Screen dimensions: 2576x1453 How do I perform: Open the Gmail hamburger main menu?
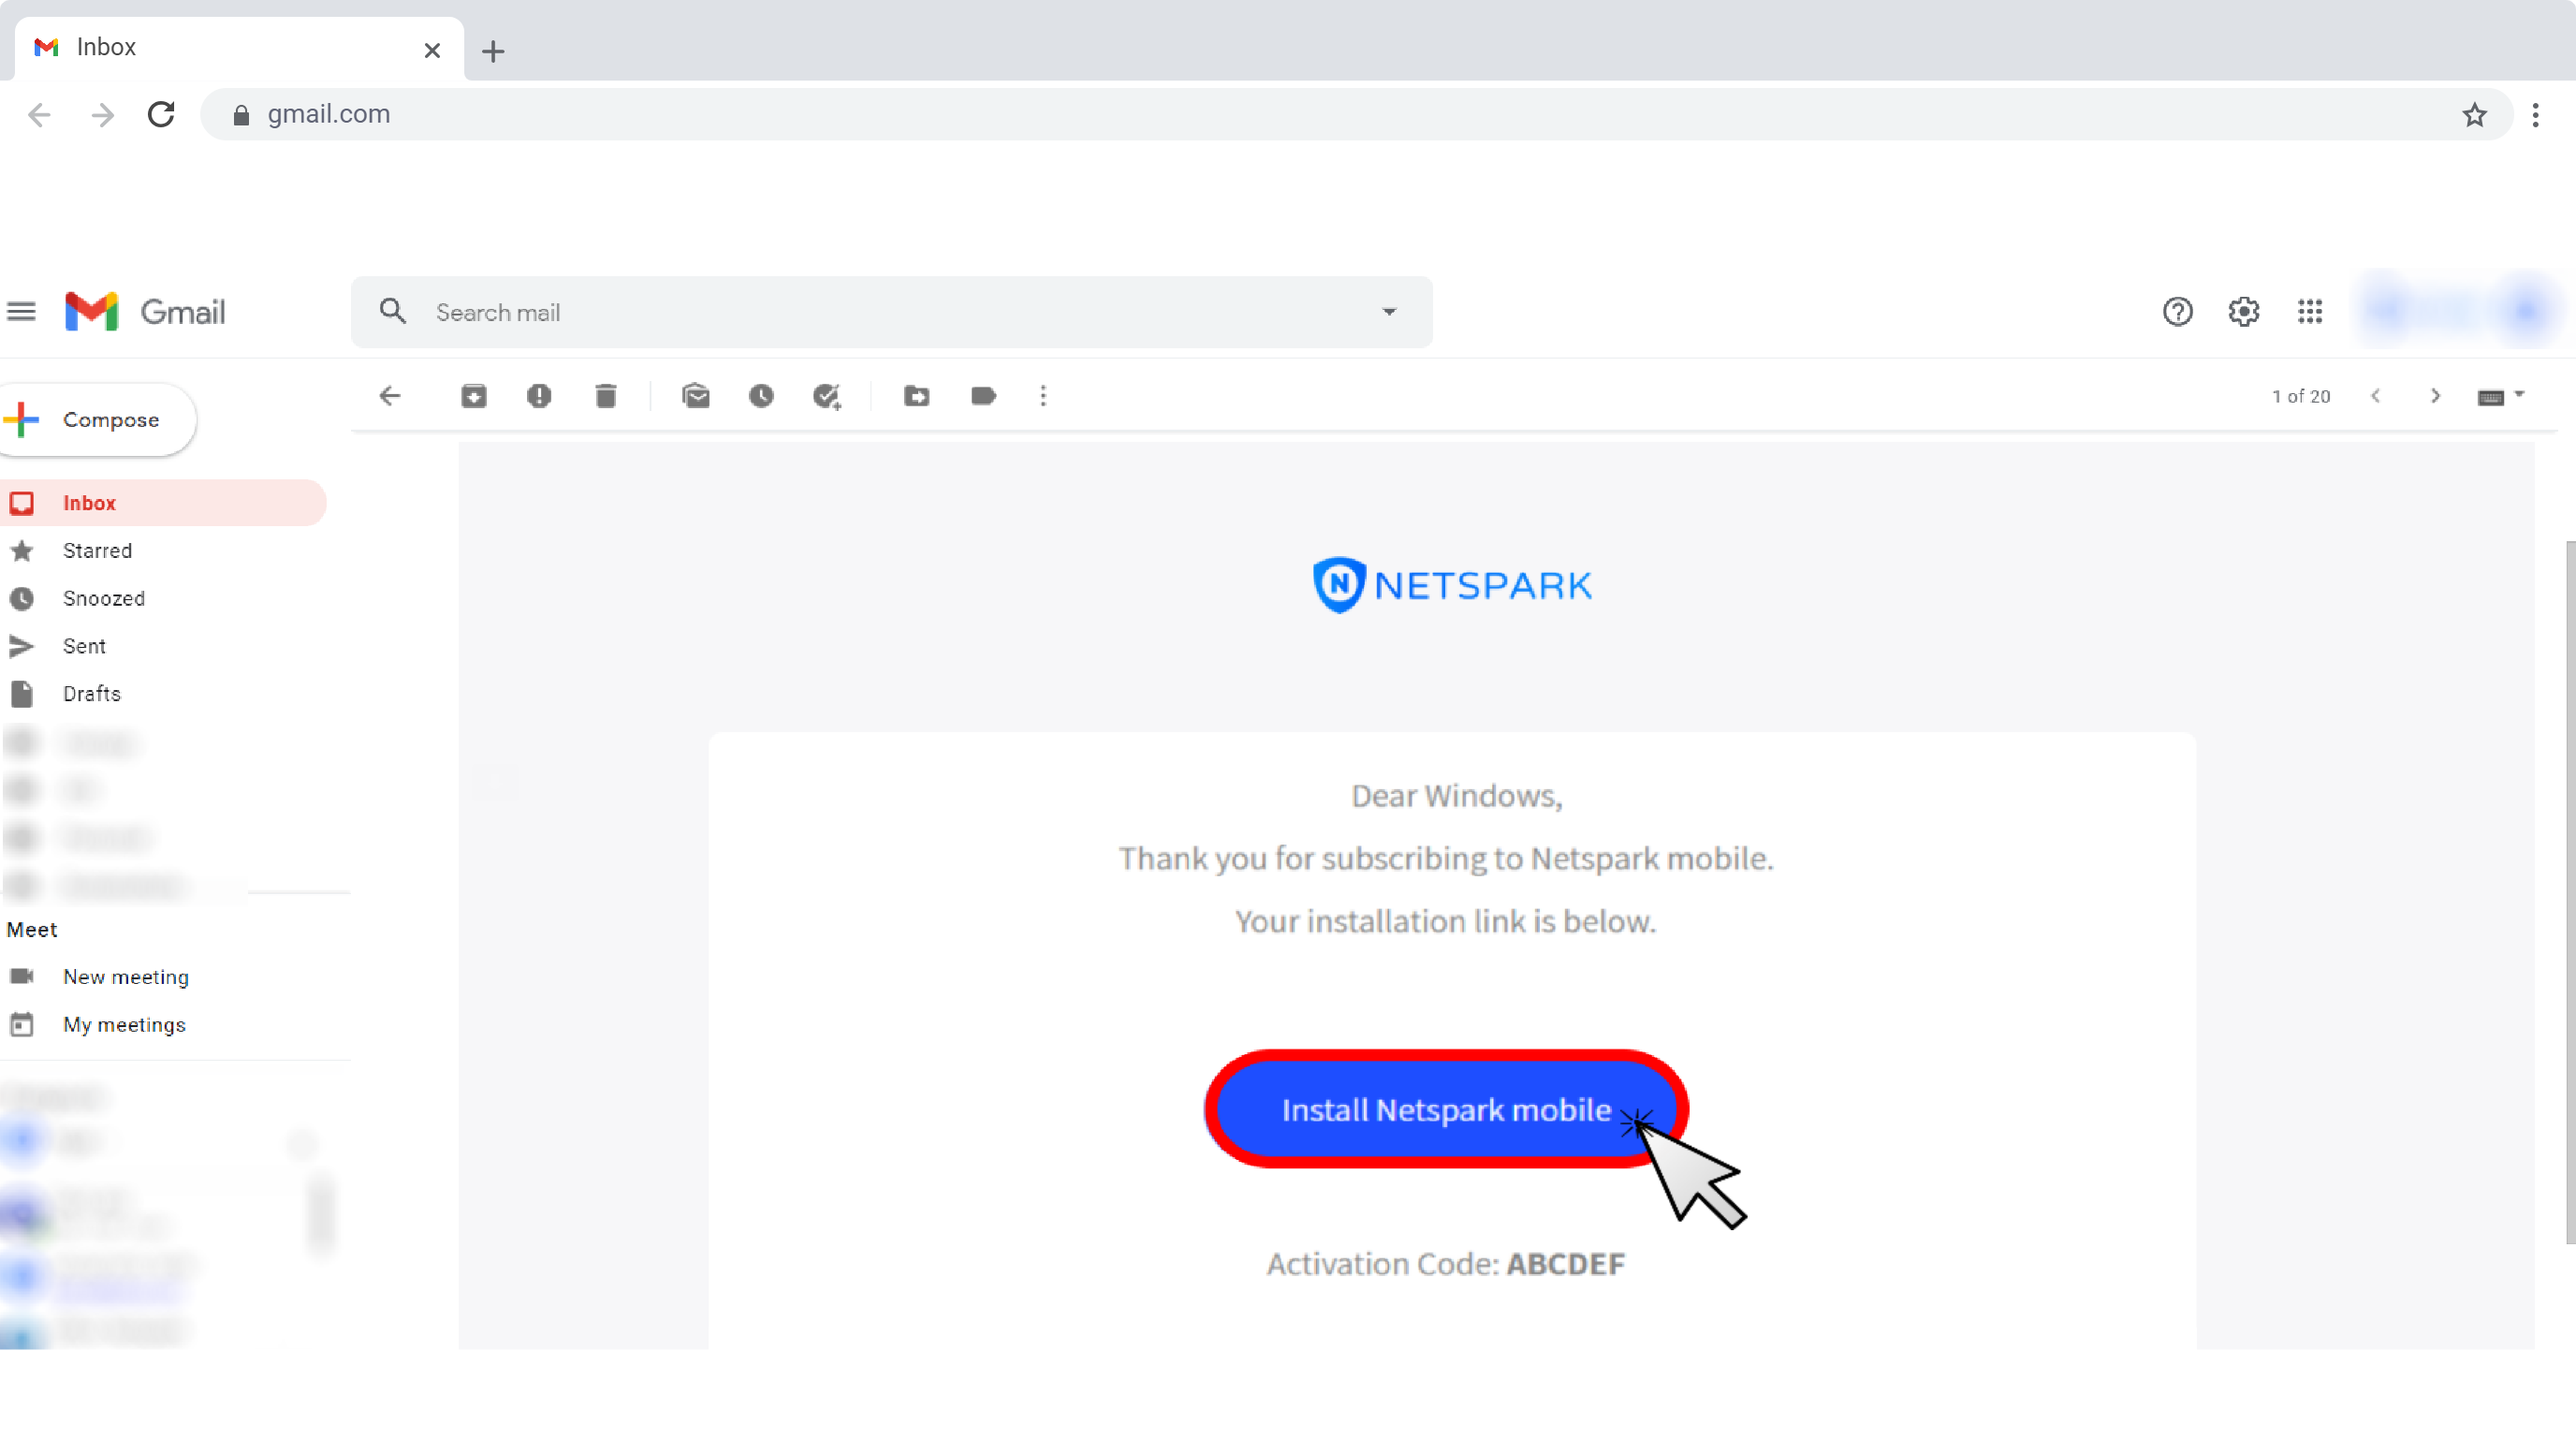tap(21, 311)
